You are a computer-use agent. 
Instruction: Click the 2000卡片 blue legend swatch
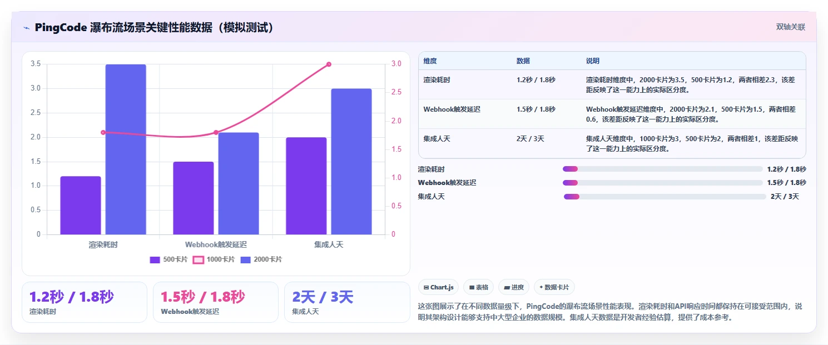click(245, 259)
